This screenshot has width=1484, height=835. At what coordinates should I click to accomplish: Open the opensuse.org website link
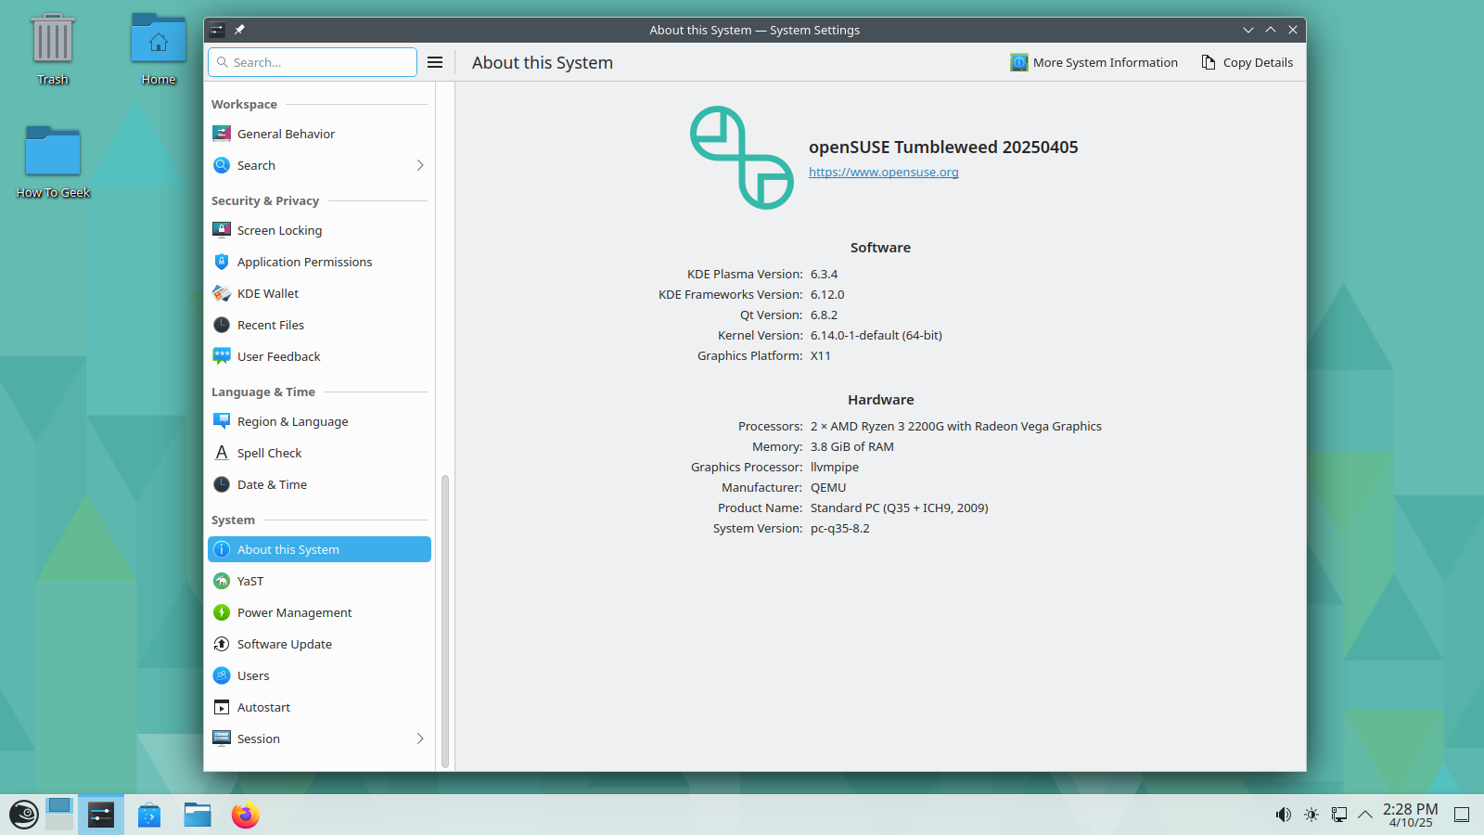pyautogui.click(x=882, y=172)
